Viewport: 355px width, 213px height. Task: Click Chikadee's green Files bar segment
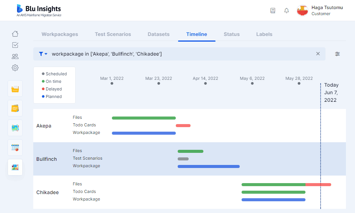point(273,185)
